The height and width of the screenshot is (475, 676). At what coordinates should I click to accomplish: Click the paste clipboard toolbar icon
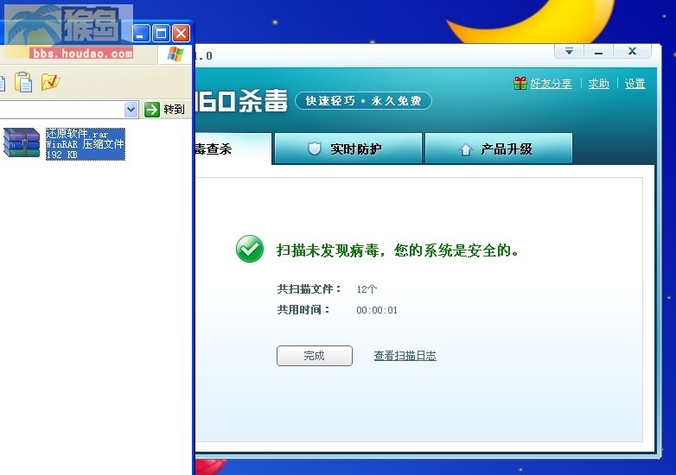tap(23, 82)
